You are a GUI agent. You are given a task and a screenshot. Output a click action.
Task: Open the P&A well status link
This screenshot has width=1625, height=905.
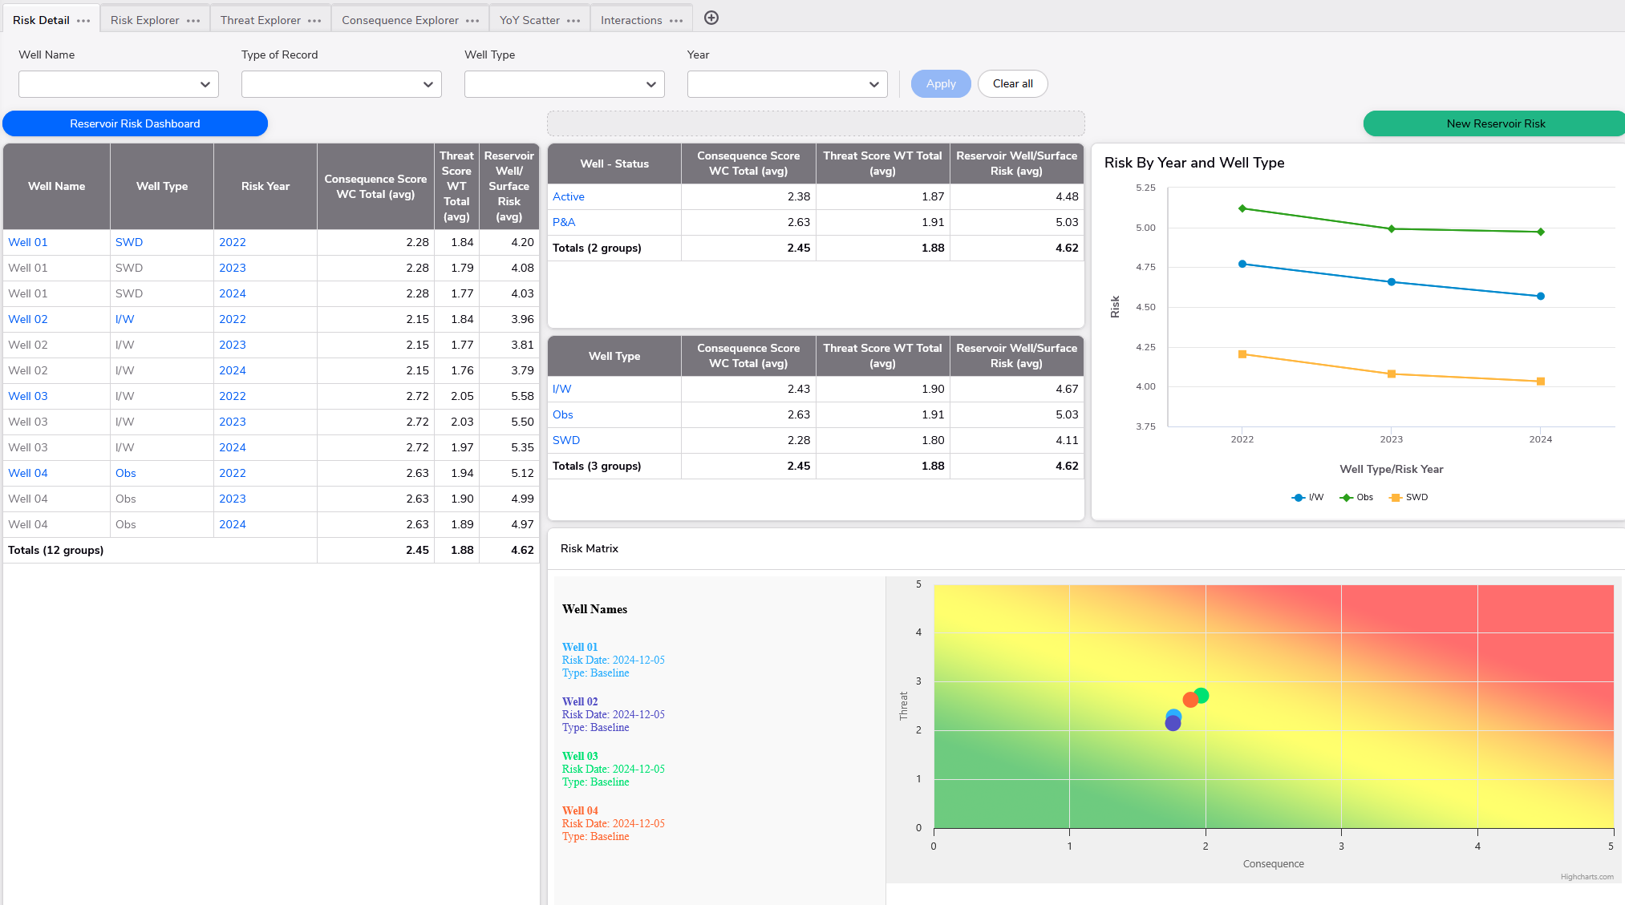(564, 222)
